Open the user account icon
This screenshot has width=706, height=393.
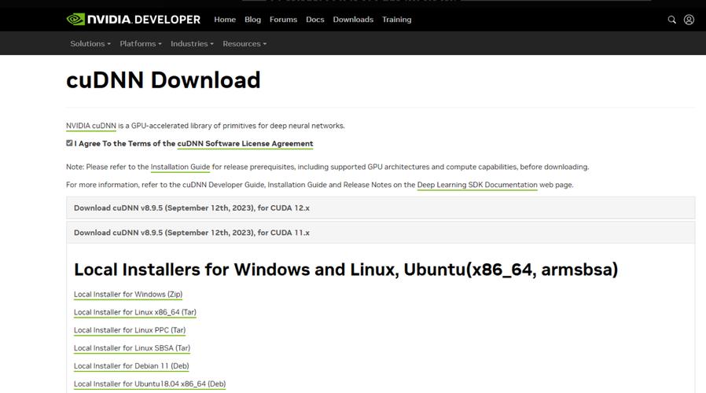689,20
